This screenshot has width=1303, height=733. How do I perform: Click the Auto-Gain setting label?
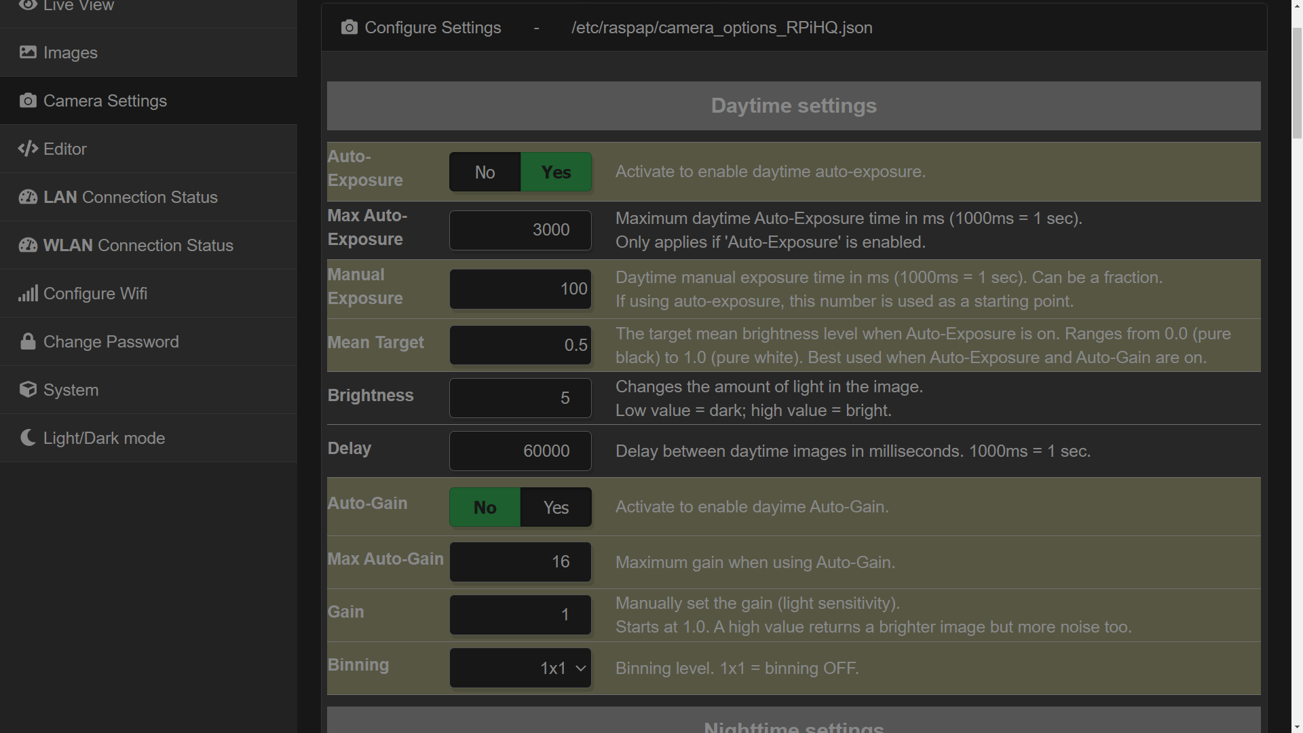point(368,503)
